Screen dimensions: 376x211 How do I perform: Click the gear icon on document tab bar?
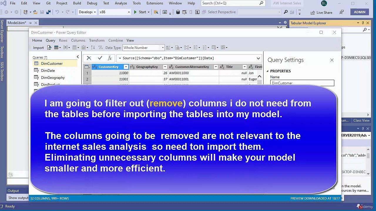285,23
